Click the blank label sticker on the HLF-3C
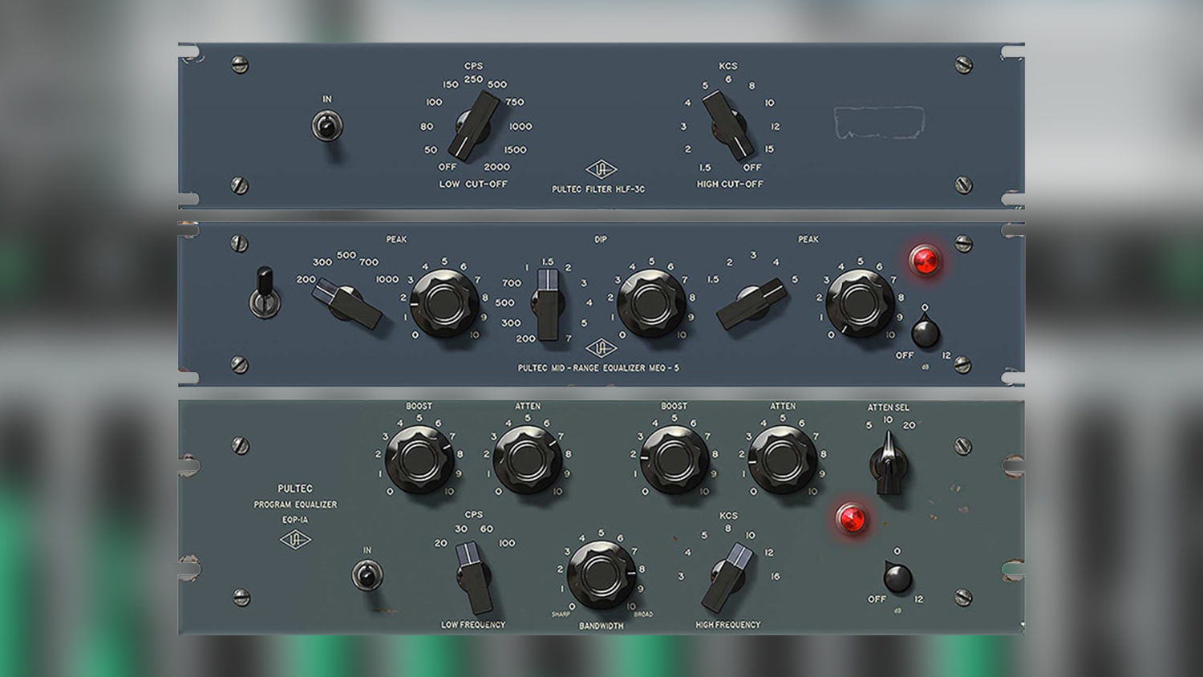The width and height of the screenshot is (1203, 677). (879, 123)
